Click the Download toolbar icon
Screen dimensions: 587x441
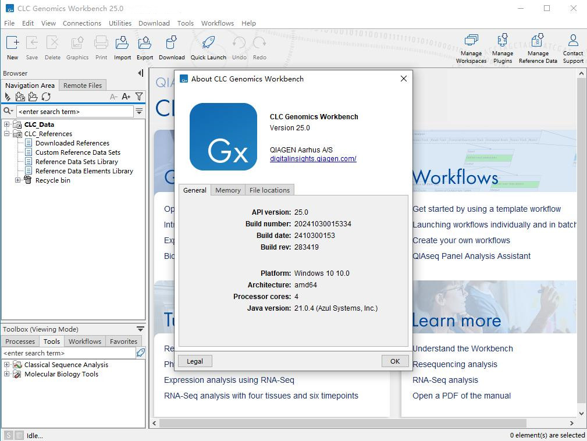pyautogui.click(x=172, y=42)
